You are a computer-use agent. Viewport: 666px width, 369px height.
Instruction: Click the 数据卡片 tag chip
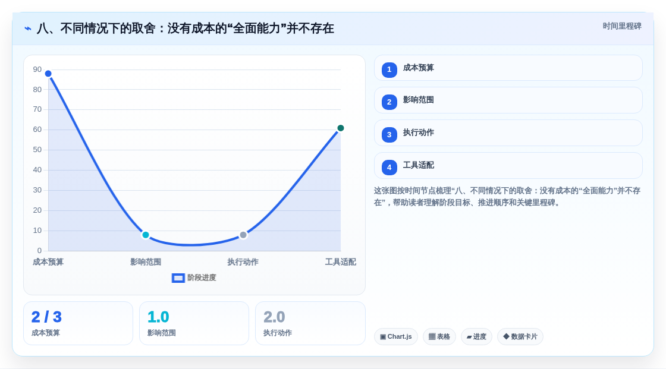pos(520,337)
